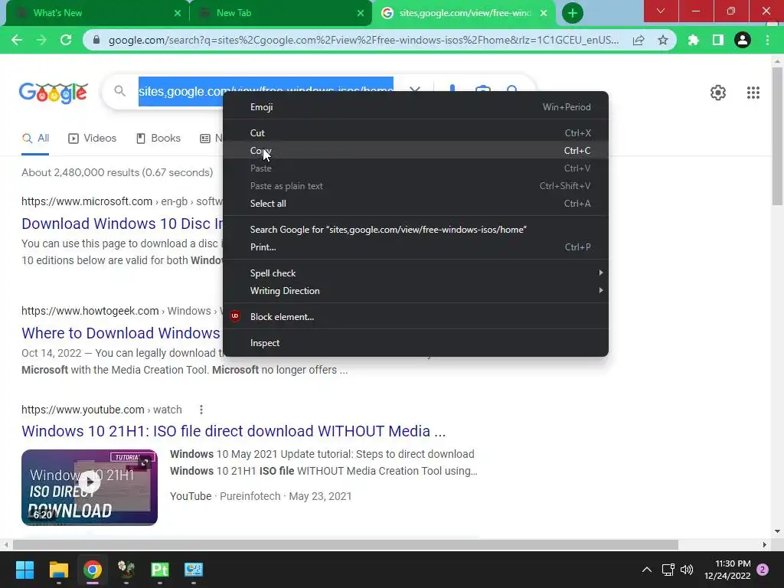Open the Windows Start button
Screen dimensions: 784x588
tap(24, 570)
